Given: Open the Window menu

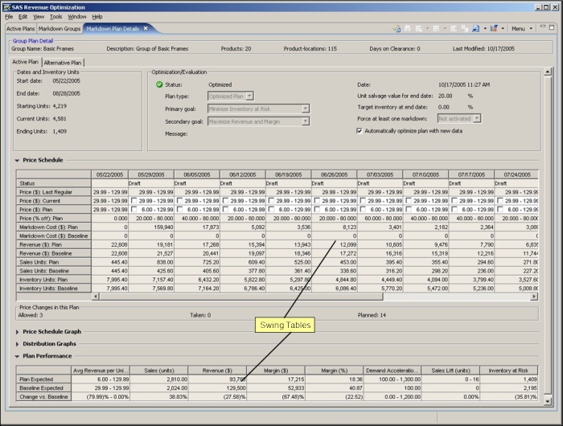Looking at the screenshot, I should coord(77,17).
